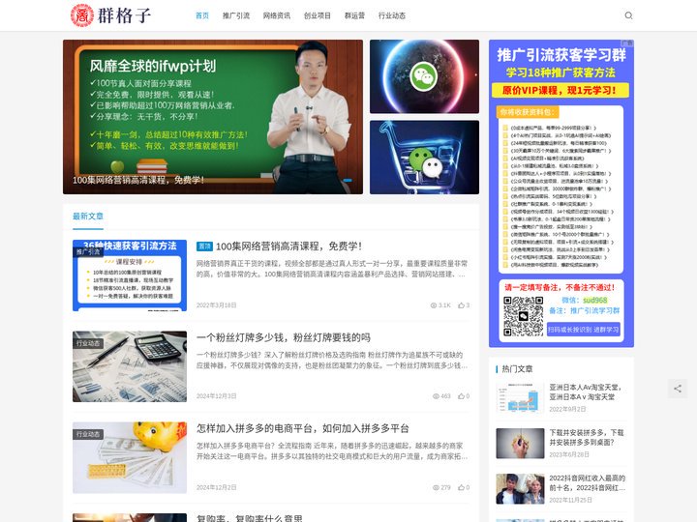Click the date 2022年9月2日 in sidebar
The width and height of the screenshot is (697, 522).
click(567, 409)
